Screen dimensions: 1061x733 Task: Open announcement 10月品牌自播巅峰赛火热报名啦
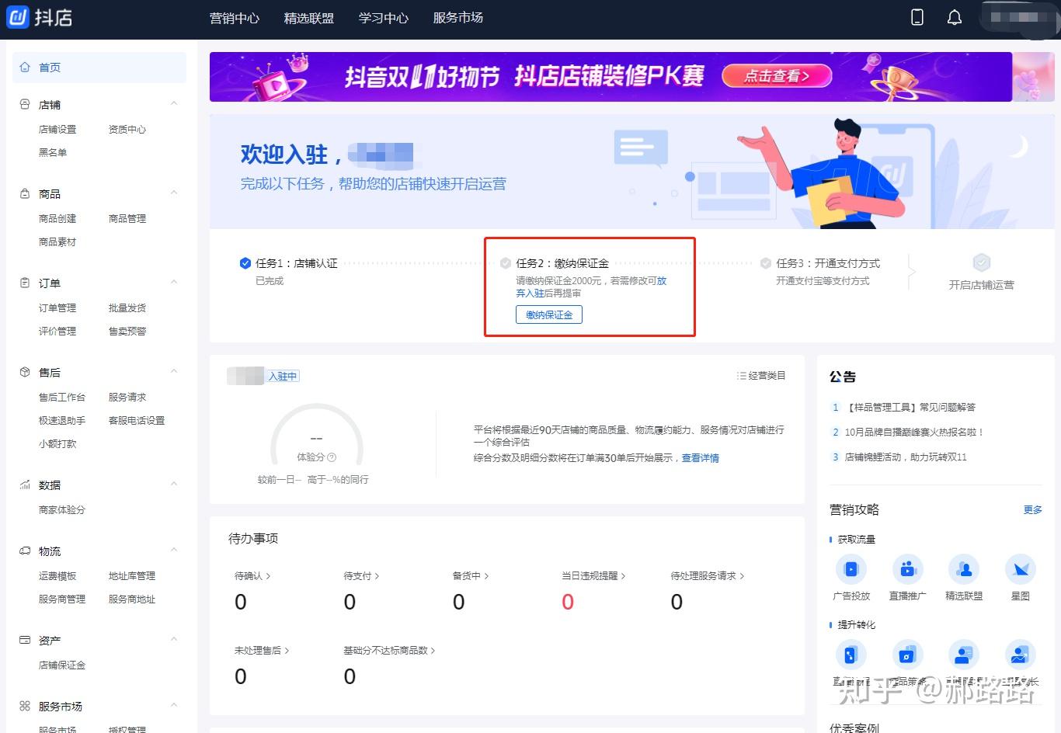[x=914, y=432]
